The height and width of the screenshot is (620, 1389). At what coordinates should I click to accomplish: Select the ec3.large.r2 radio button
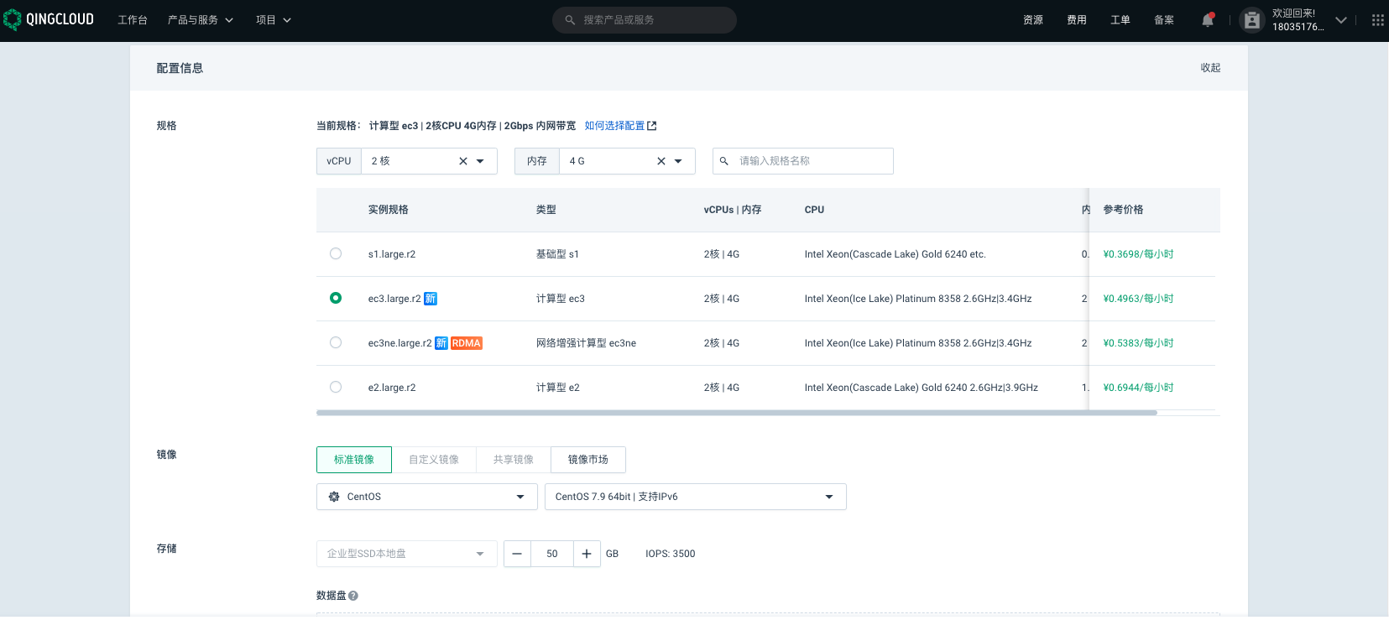coord(336,298)
